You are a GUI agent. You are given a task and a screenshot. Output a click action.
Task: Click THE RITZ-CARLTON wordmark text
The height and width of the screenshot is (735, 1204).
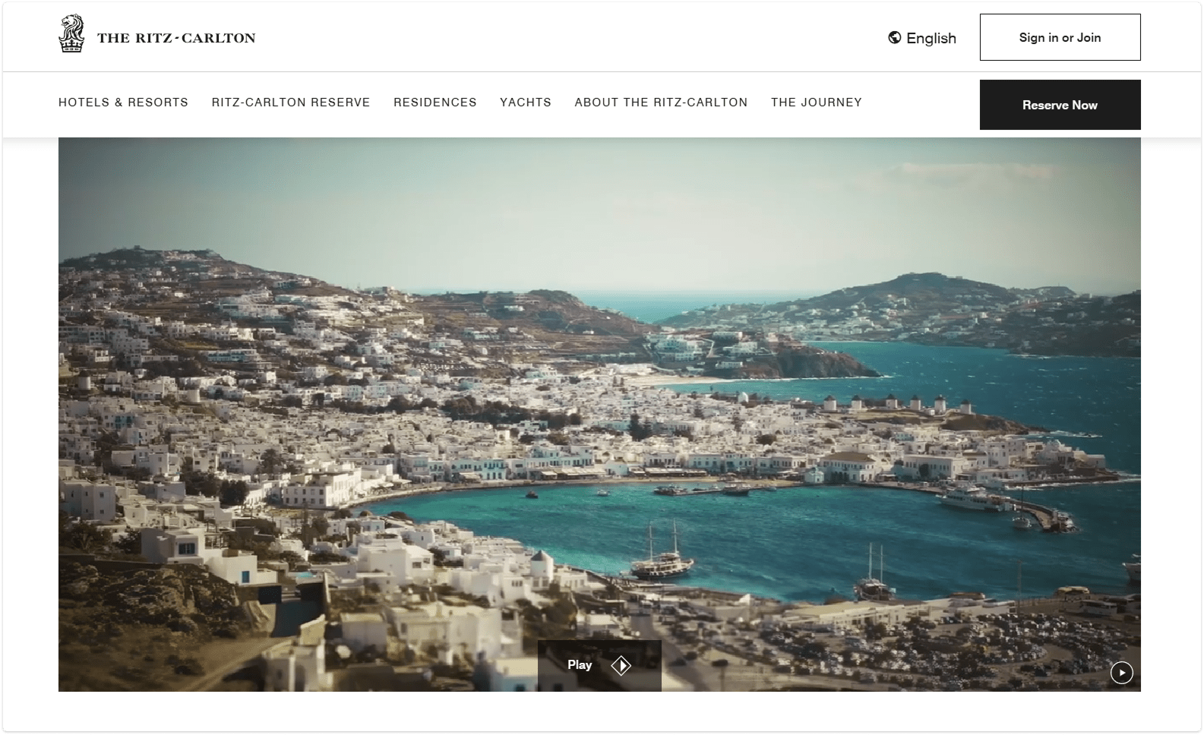[x=176, y=38]
